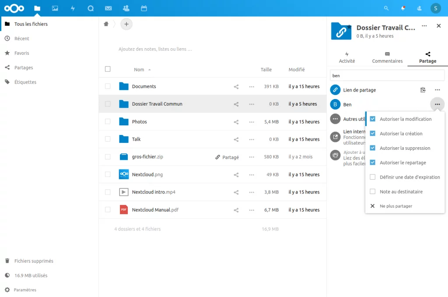This screenshot has width=448, height=297.
Task: Open the Calendar app in top bar
Action: click(144, 8)
